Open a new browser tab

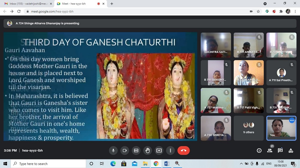pos(112,4)
